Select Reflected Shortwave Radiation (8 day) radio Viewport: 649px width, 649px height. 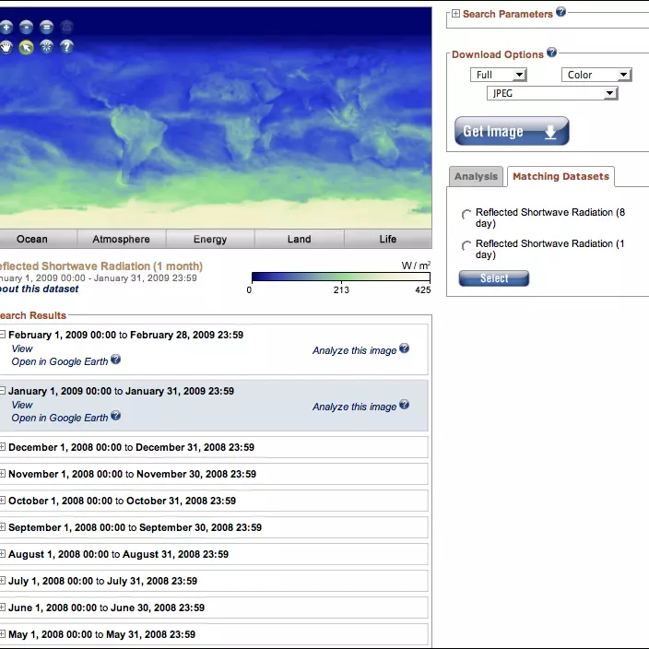click(466, 215)
